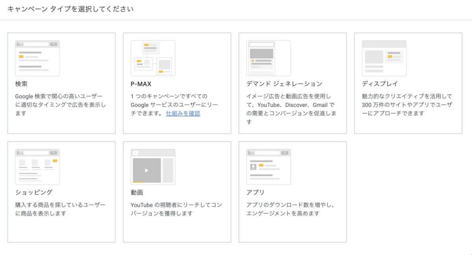Select the 検索 campaign type title
472x255 pixels.
[x=21, y=84]
